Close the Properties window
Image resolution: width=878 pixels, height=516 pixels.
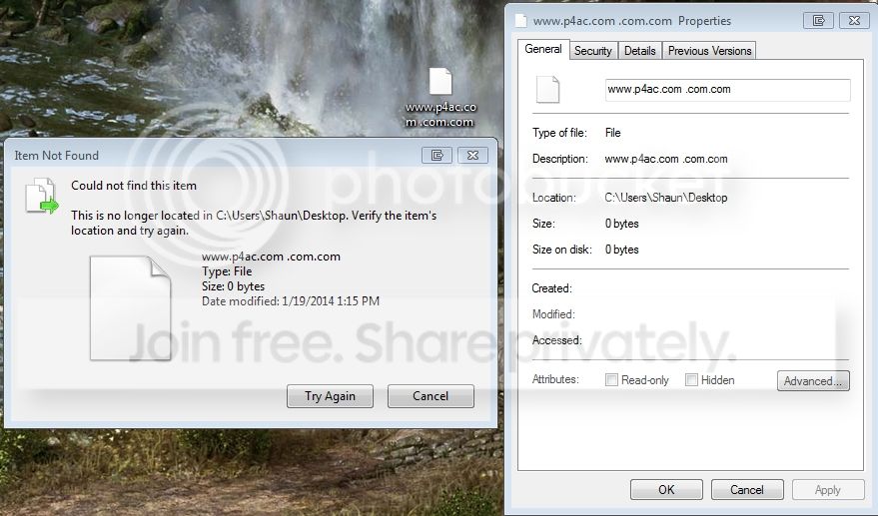[x=854, y=21]
